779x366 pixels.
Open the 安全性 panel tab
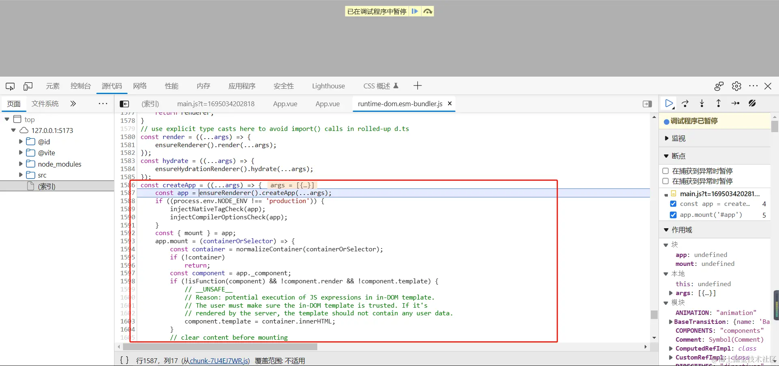click(x=284, y=86)
